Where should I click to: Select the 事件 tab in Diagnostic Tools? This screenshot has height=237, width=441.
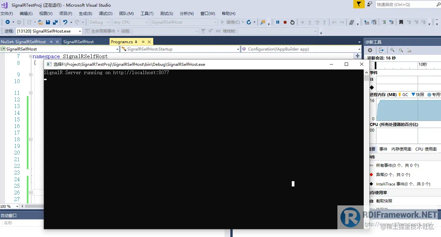[x=383, y=149]
